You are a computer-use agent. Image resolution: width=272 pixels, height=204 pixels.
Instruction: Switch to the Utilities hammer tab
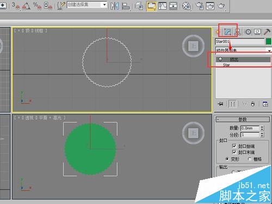(267, 32)
